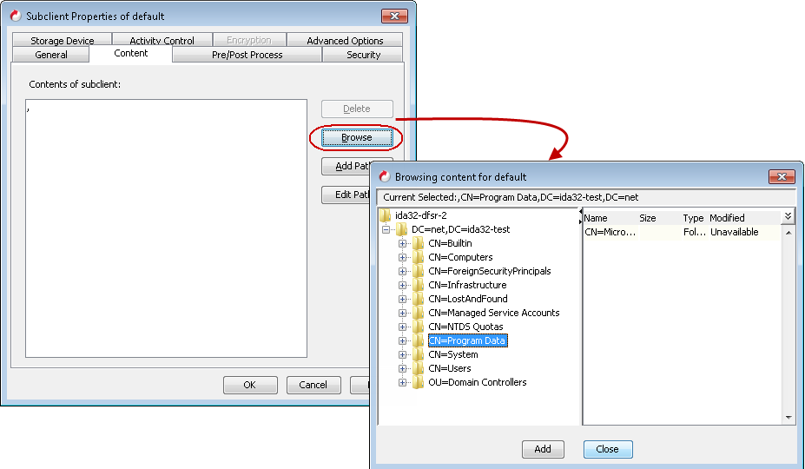This screenshot has height=469, width=805.
Task: Click the folder icon next to CN=Builtin
Action: (x=419, y=244)
